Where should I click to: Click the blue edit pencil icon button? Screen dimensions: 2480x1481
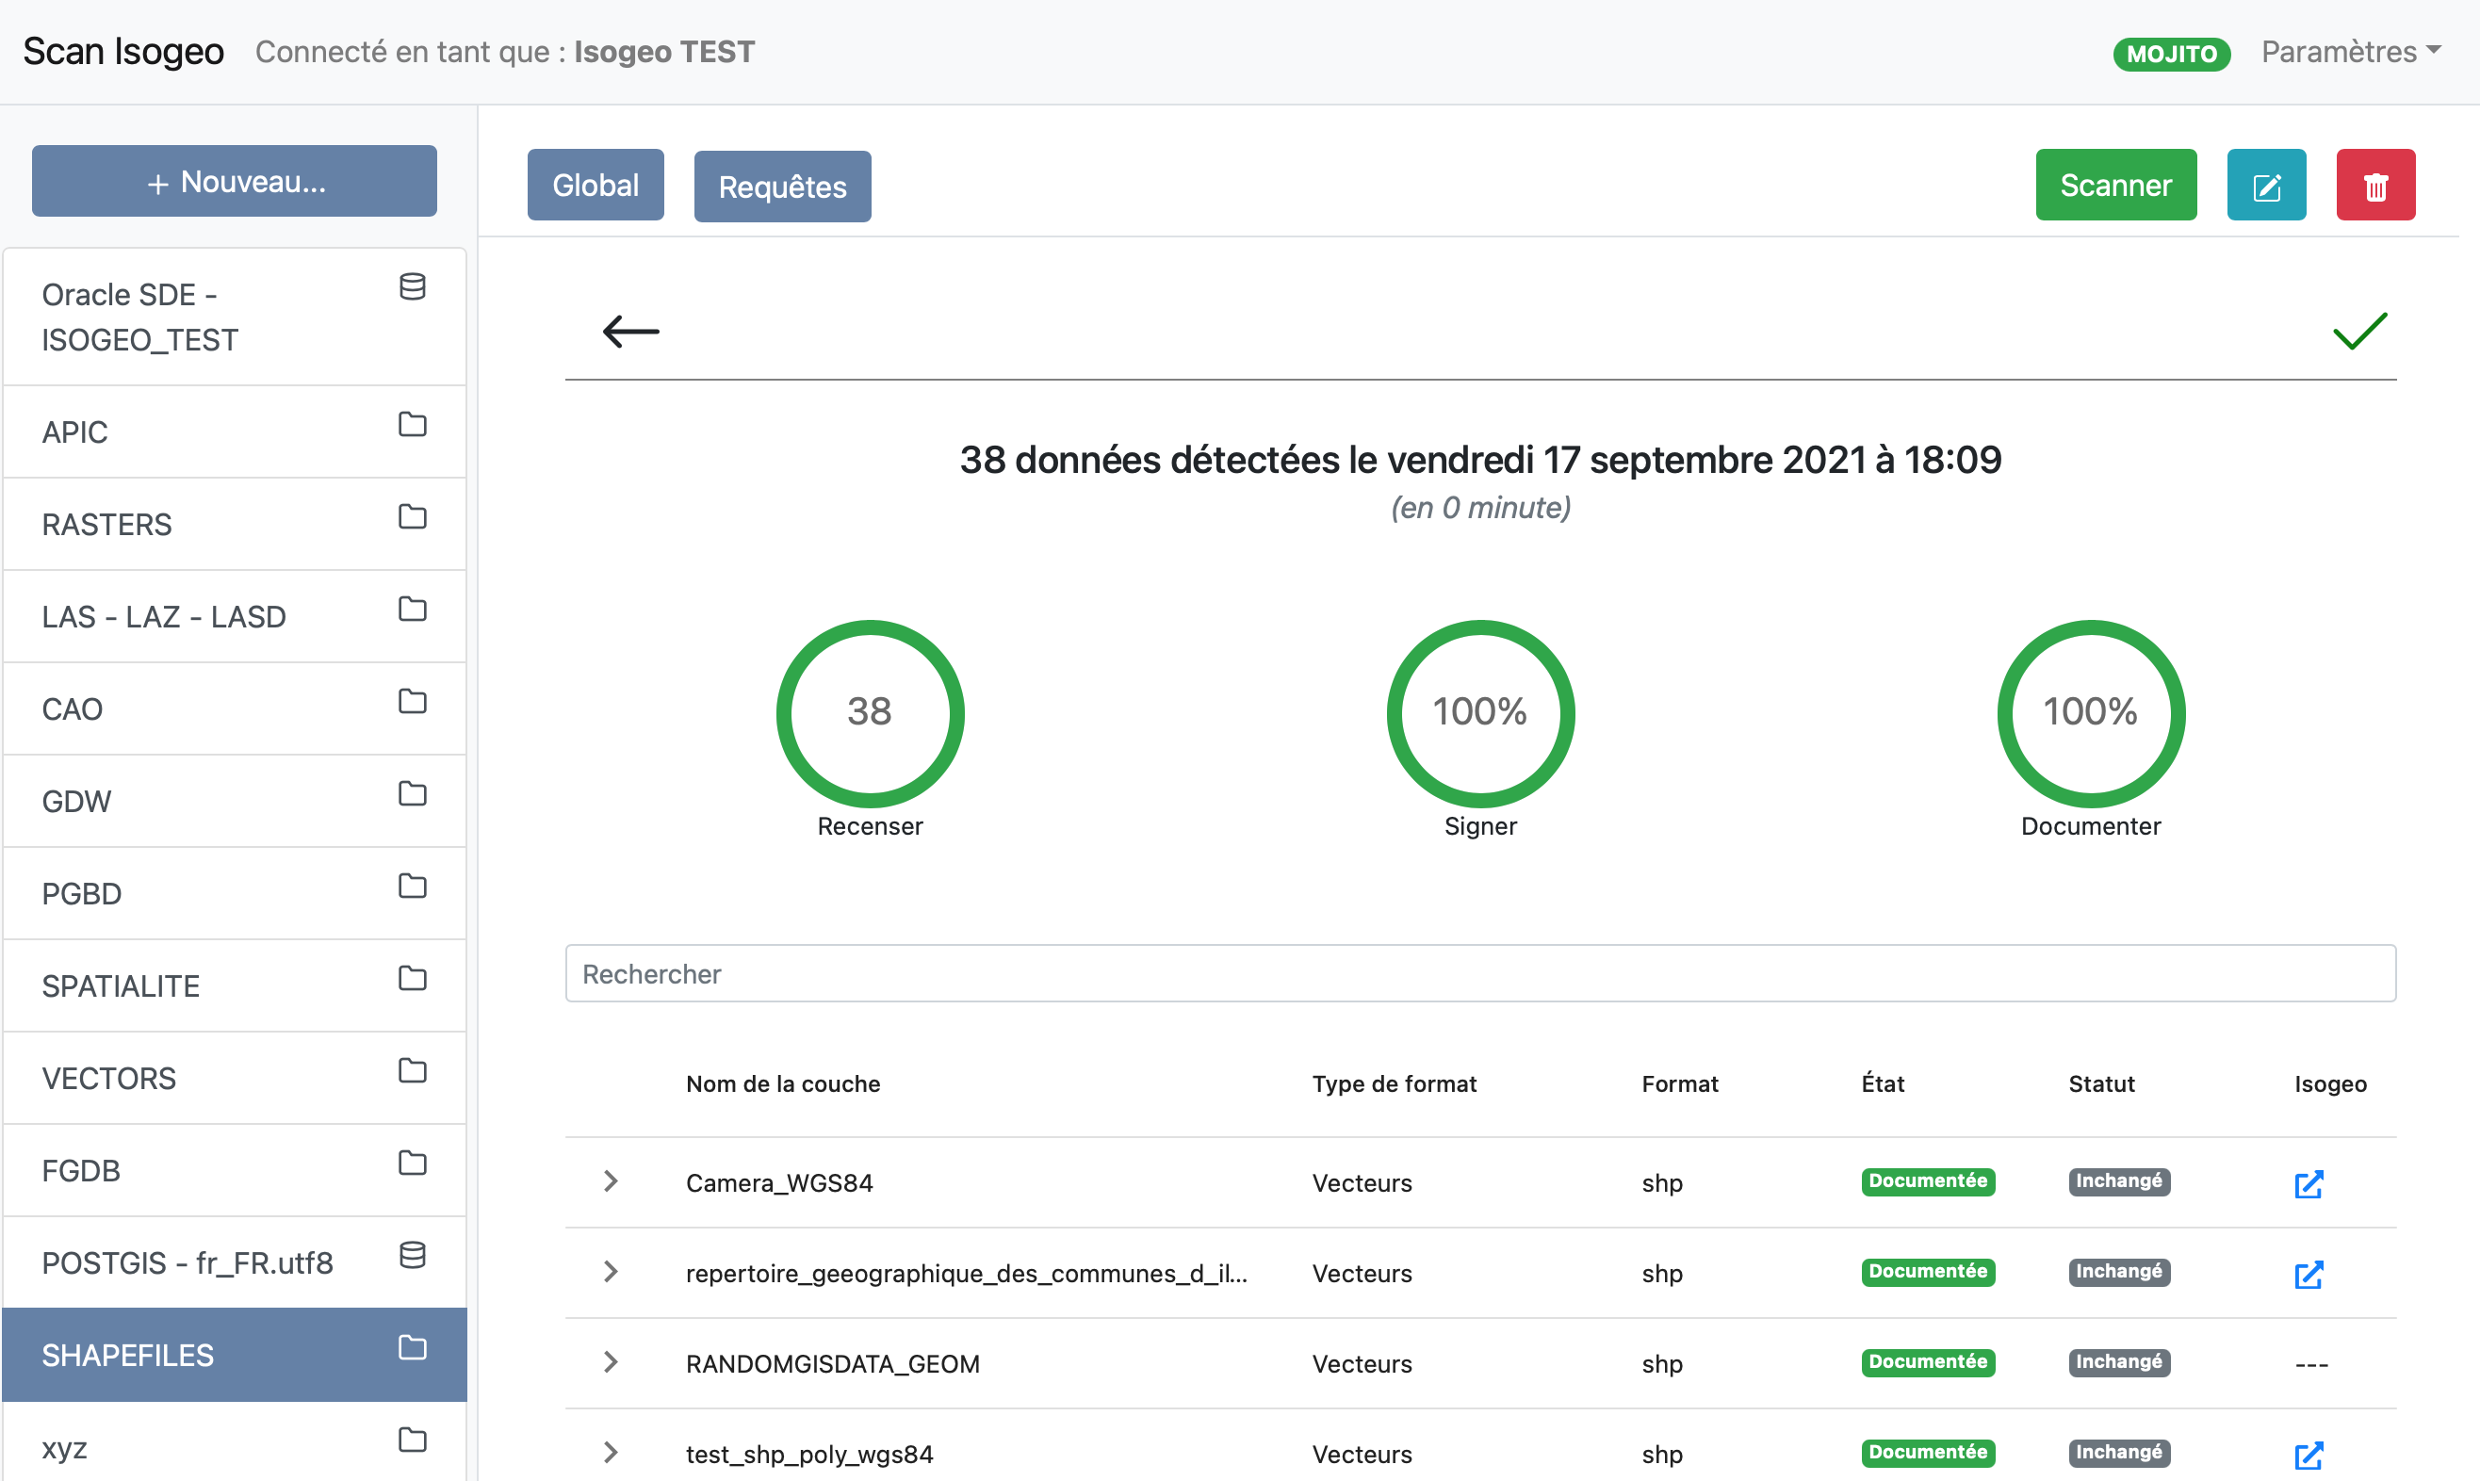pyautogui.click(x=2265, y=186)
